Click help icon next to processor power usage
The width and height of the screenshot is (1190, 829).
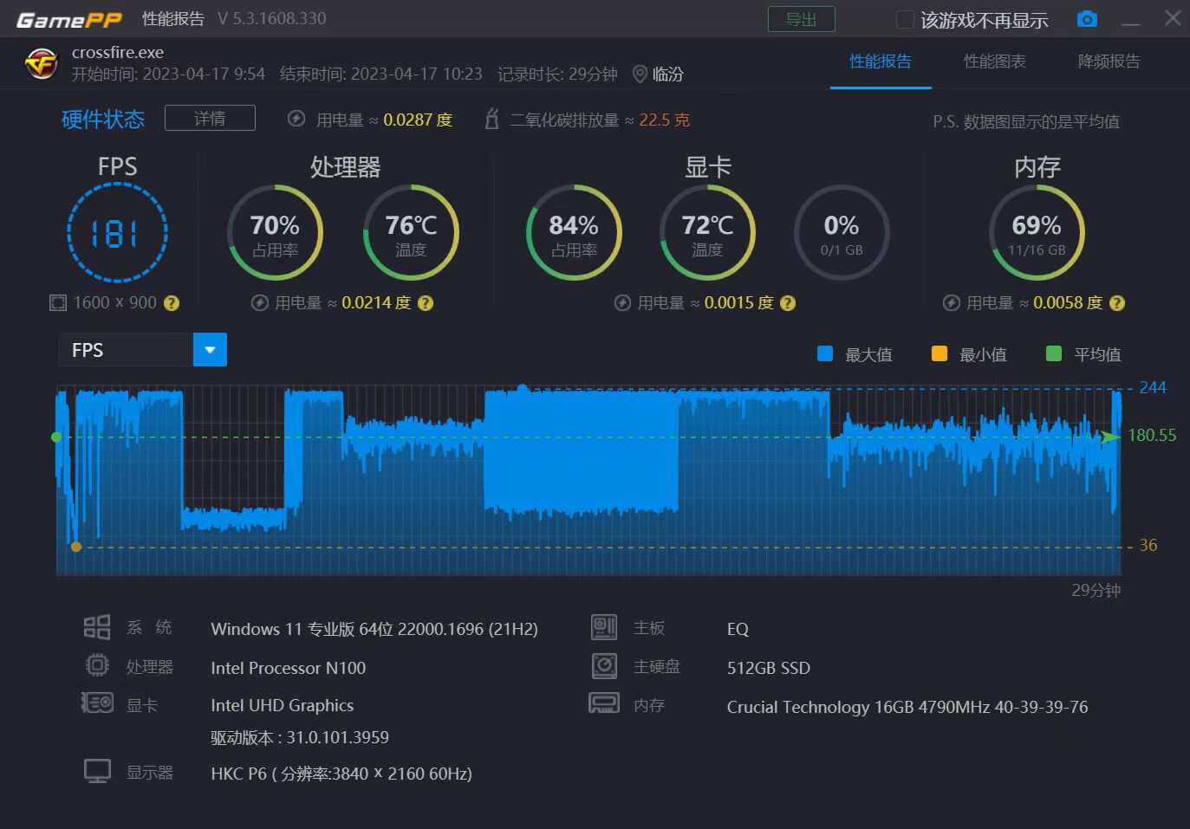pyautogui.click(x=426, y=303)
